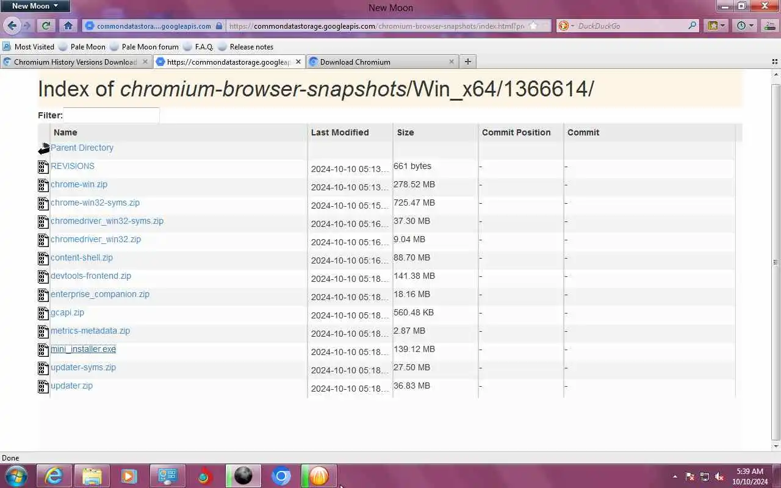
Task: Close the commondatastorage tab
Action: click(x=298, y=62)
